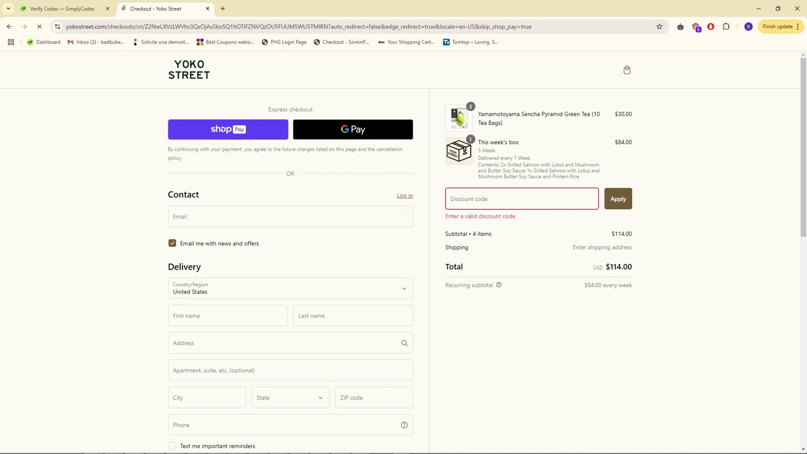Viewport: 807px width, 454px height.
Task: Click the Apartment, suite, etc. field
Action: click(x=291, y=370)
